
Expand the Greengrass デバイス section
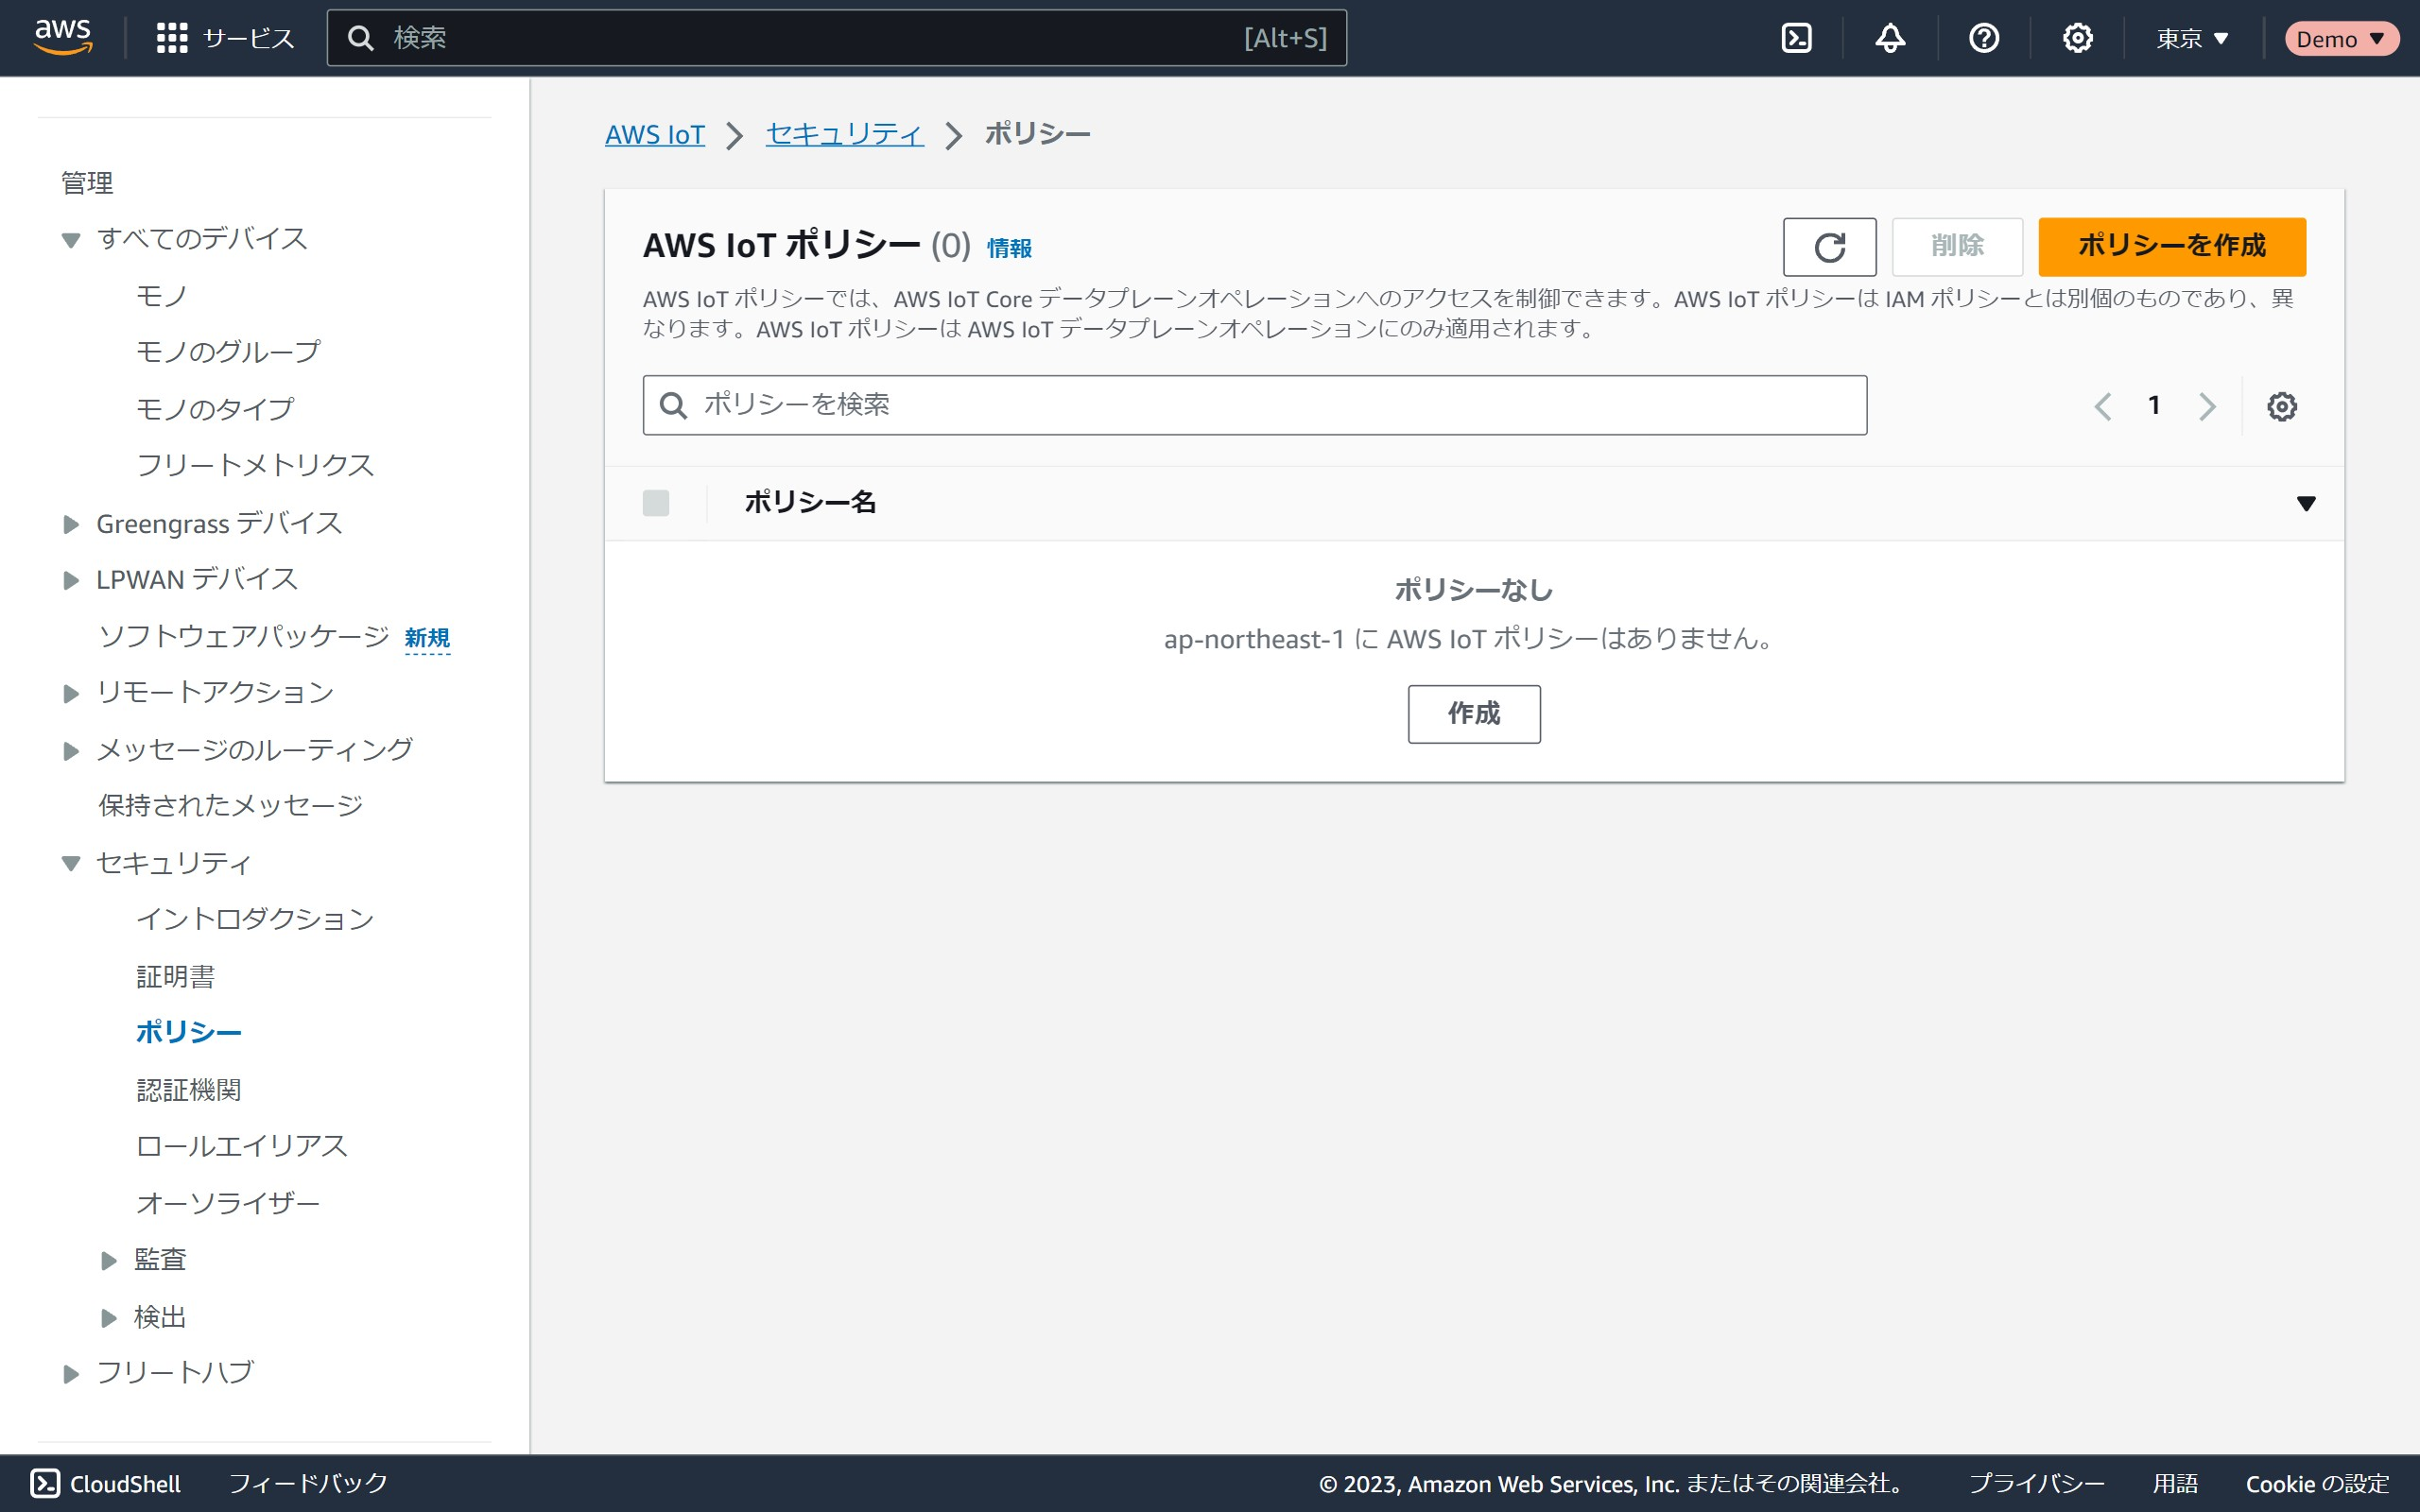(x=71, y=524)
